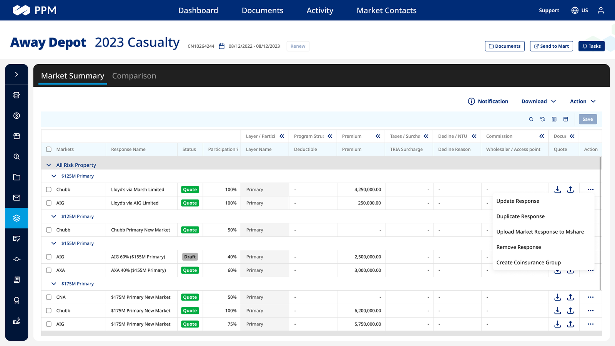Collapse the All Risk Property group
The height and width of the screenshot is (346, 615).
(49, 165)
